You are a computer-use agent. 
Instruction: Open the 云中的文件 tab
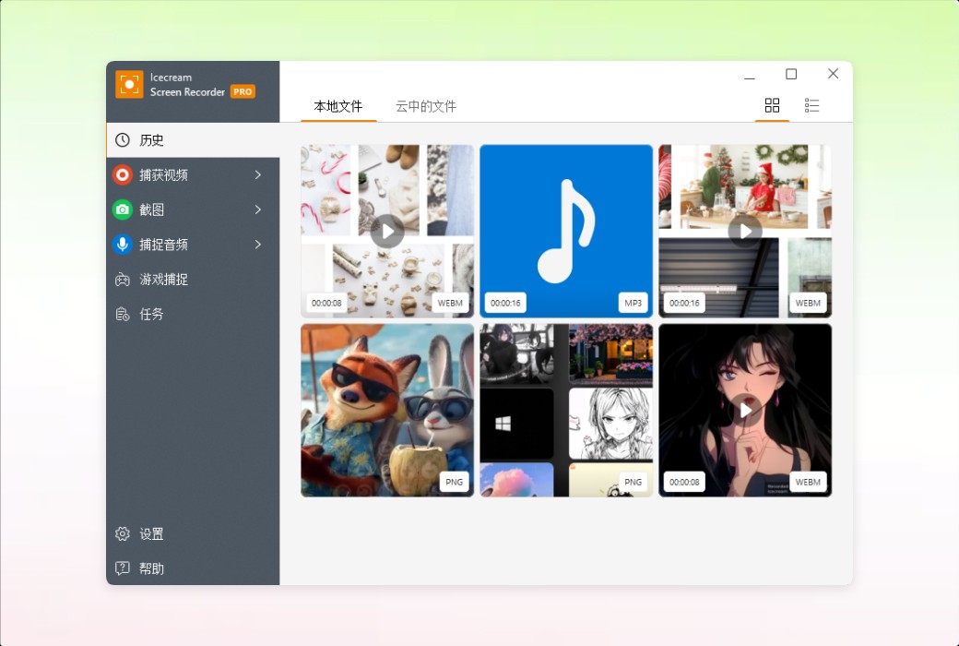coord(427,106)
